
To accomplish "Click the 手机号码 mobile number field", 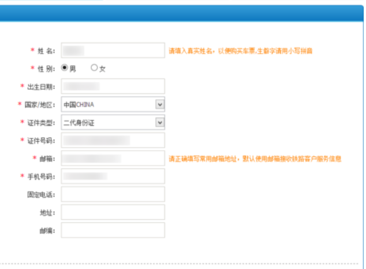I will pyautogui.click(x=113, y=176).
